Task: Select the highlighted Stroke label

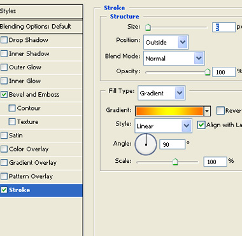Action: 19,190
